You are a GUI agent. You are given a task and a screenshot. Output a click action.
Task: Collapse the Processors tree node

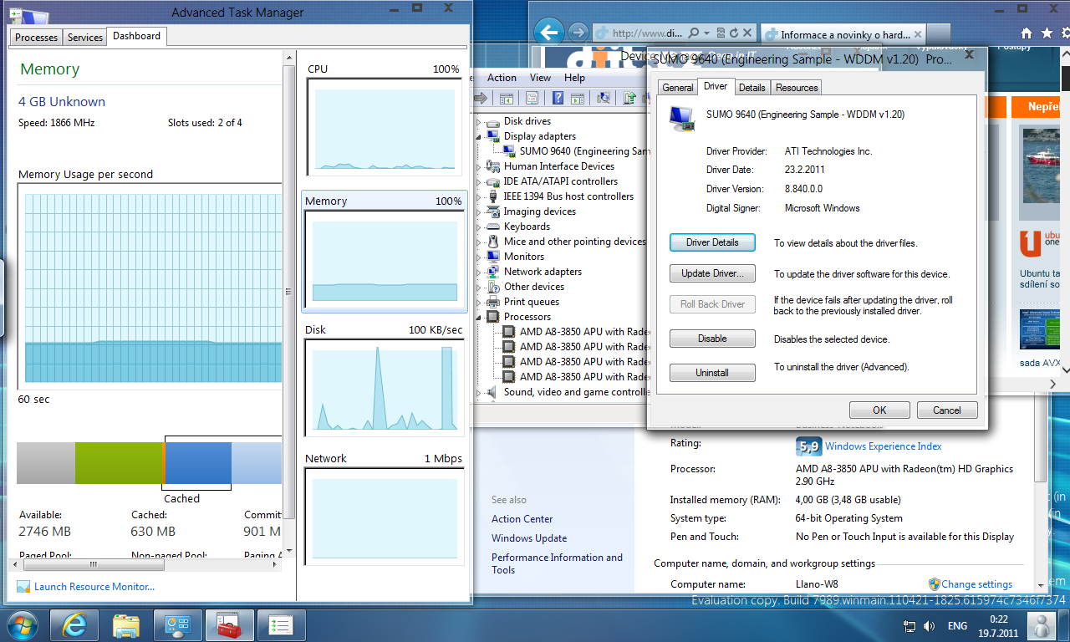(x=479, y=318)
